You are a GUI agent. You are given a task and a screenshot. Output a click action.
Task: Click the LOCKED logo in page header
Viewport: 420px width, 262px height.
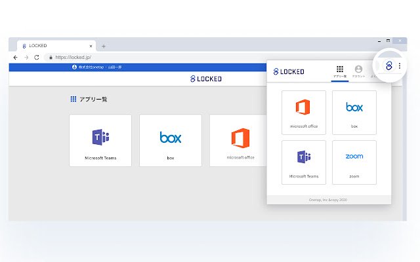(x=205, y=79)
